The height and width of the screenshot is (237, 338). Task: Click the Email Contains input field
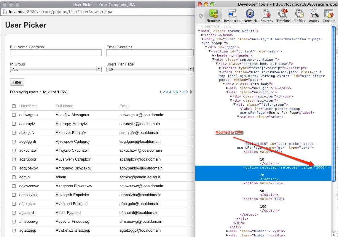point(150,53)
